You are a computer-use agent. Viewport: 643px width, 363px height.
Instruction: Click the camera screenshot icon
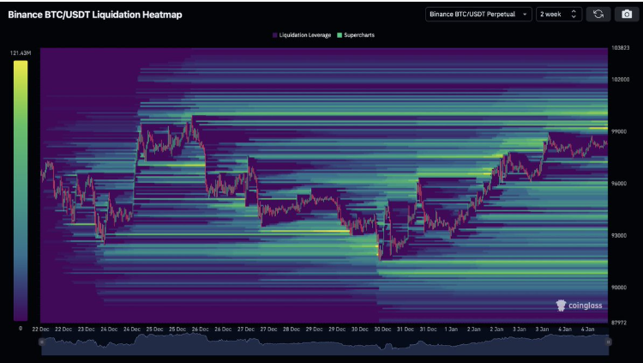pos(627,15)
